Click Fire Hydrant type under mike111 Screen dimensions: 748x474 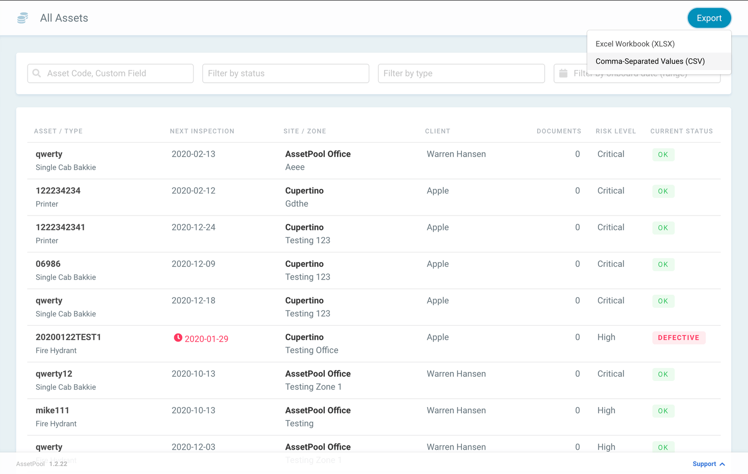(56, 424)
